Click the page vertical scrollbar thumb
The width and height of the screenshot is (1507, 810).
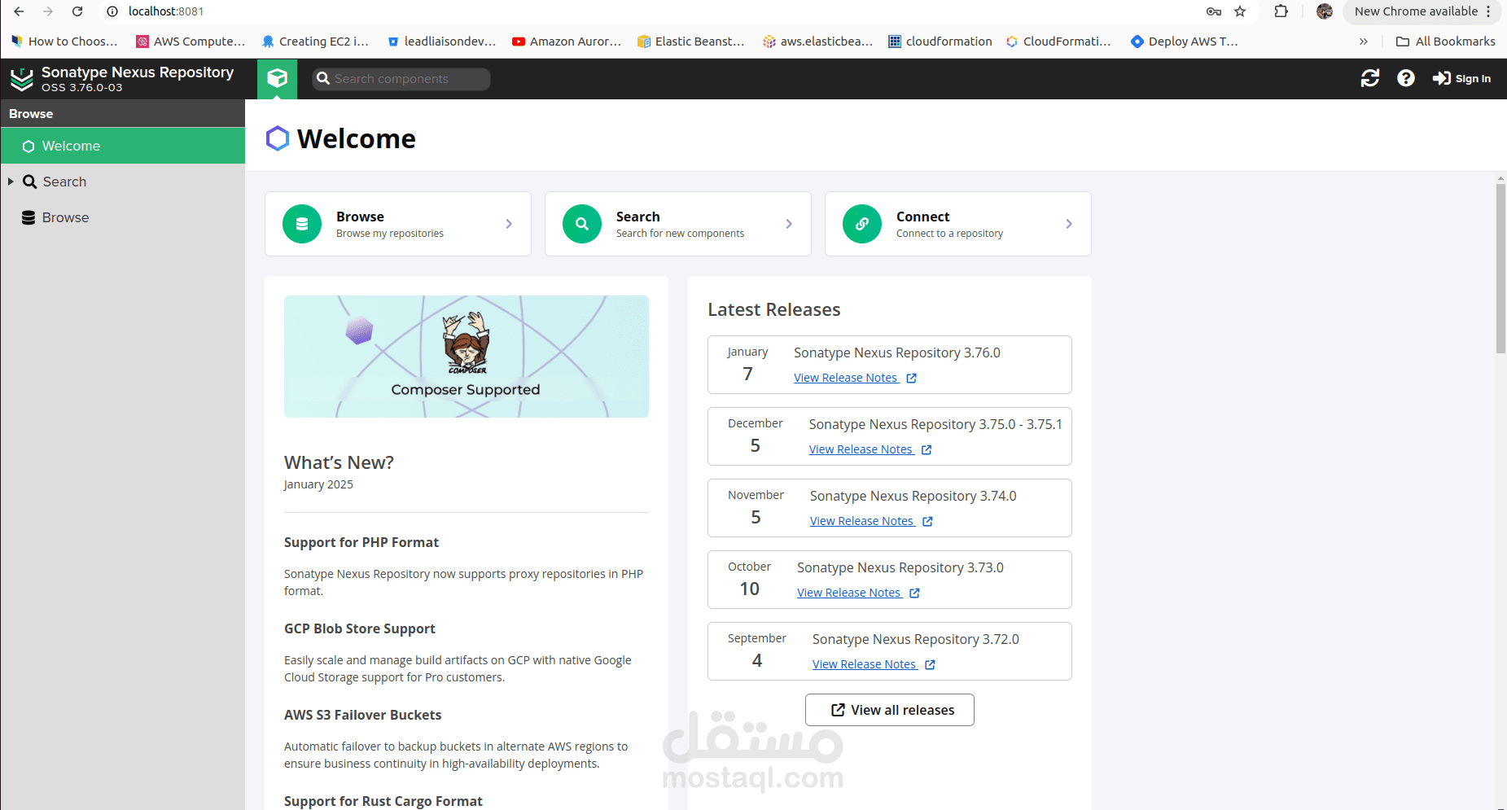tap(1500, 269)
